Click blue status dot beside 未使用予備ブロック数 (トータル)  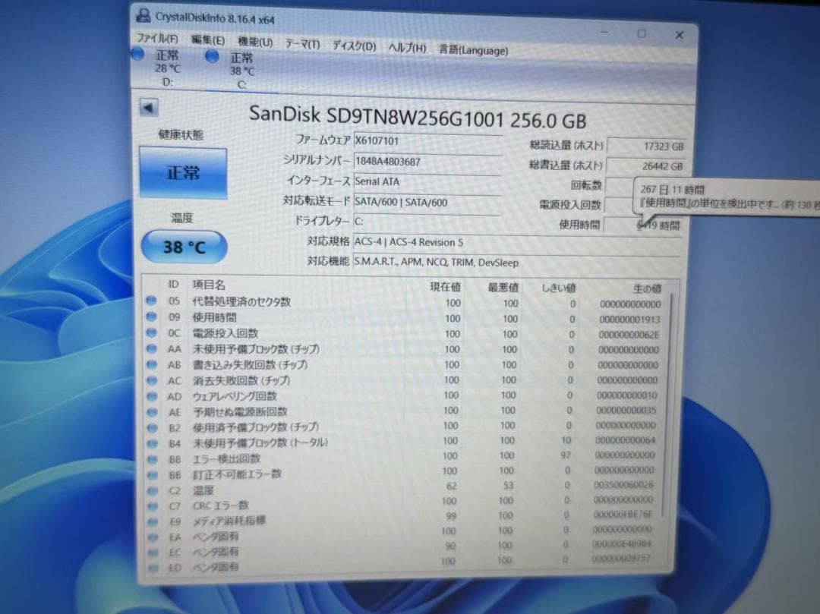tap(152, 442)
